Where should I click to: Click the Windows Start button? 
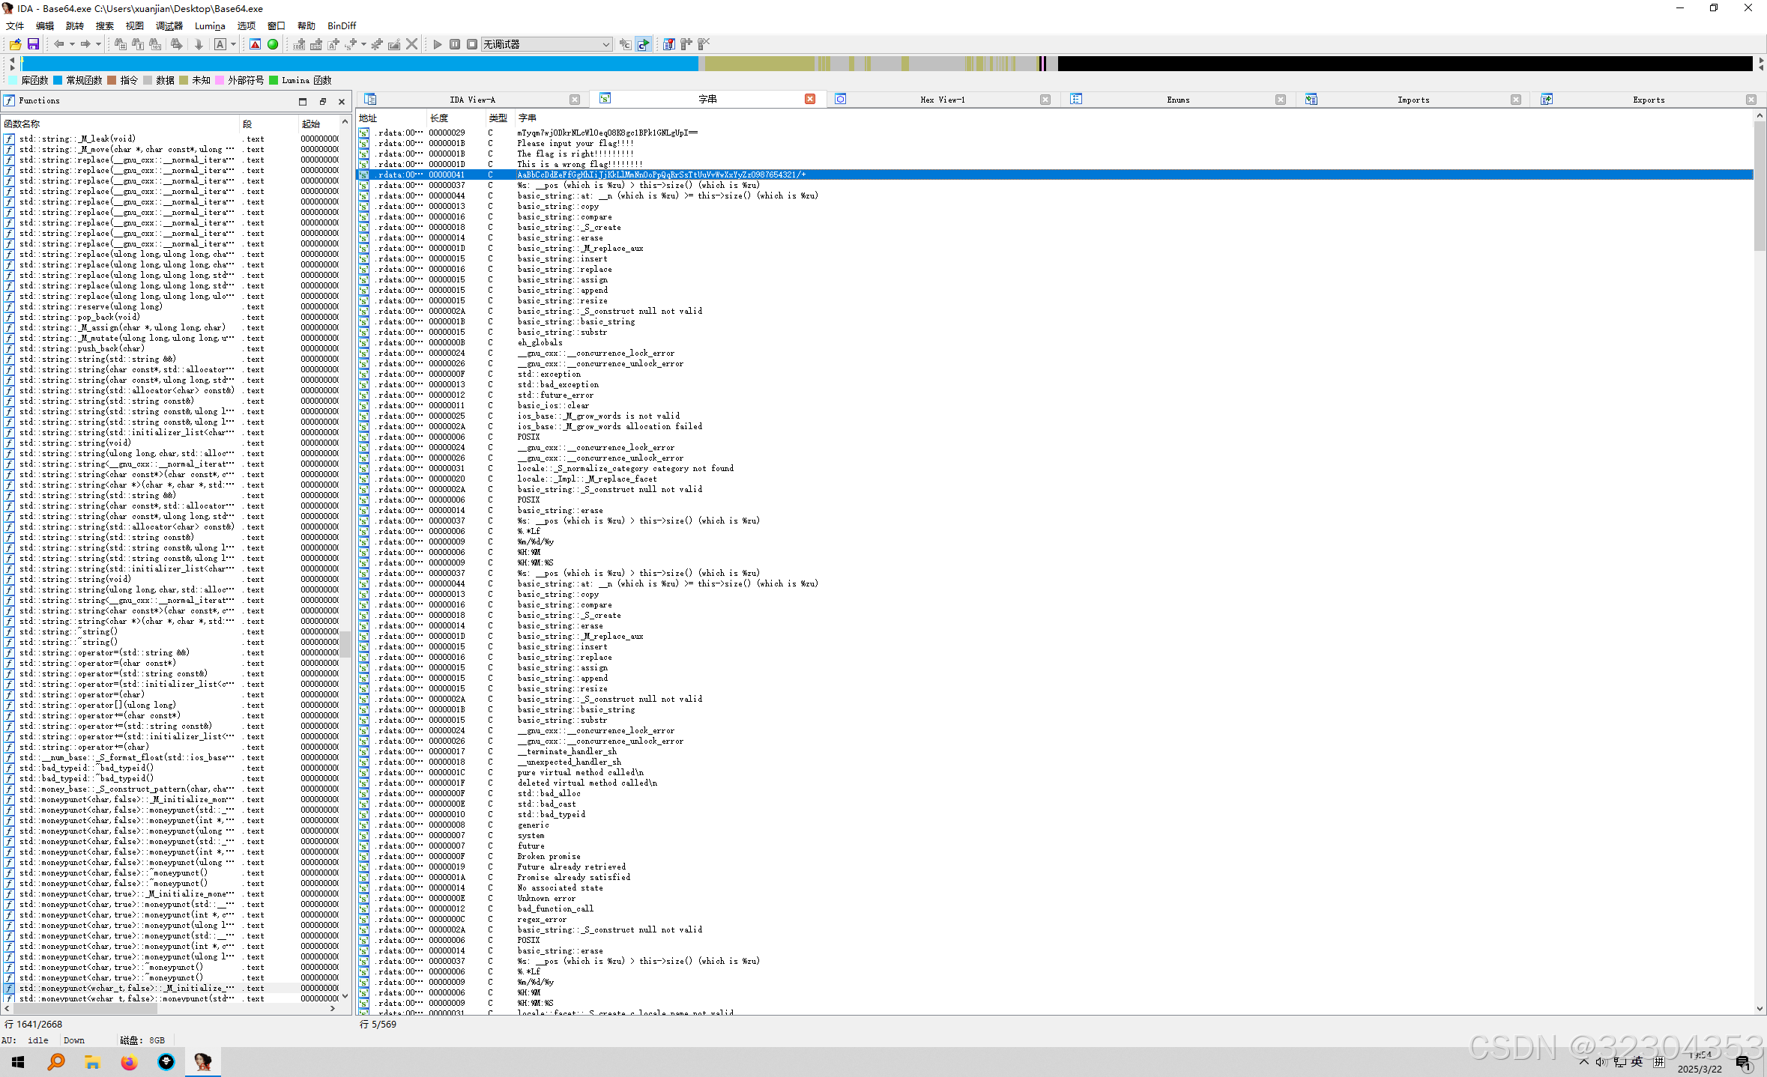pos(17,1061)
